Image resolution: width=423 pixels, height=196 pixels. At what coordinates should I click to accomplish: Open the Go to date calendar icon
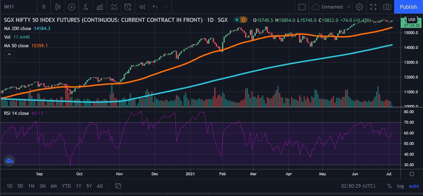pyautogui.click(x=118, y=186)
